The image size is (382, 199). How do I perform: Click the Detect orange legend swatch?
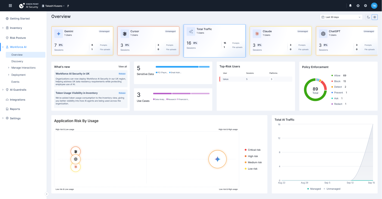coord(332,87)
